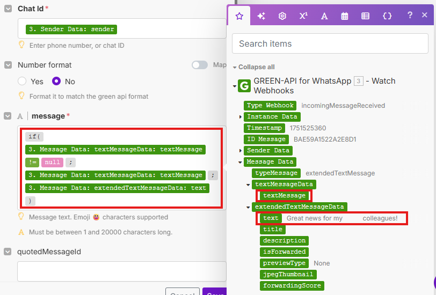Open array functions table tab
The height and width of the screenshot is (295, 436).
pos(366,16)
